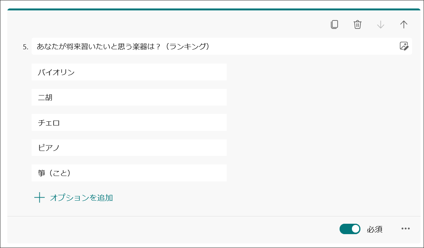Screen dimensions: 424x248
Task: Open additional question options via ellipsis
Action: pyautogui.click(x=405, y=229)
